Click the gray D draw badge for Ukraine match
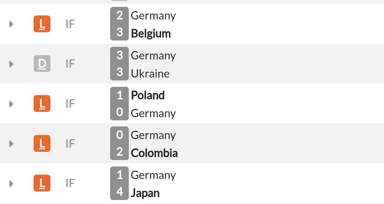 [x=42, y=64]
